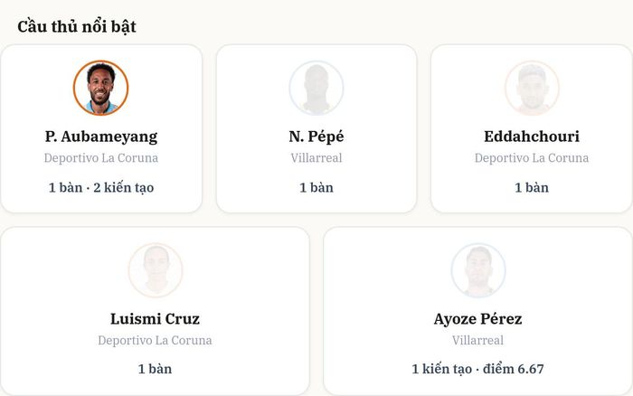Click P. Aubameyang's avatar photo
This screenshot has height=396, width=633.
pyautogui.click(x=101, y=88)
